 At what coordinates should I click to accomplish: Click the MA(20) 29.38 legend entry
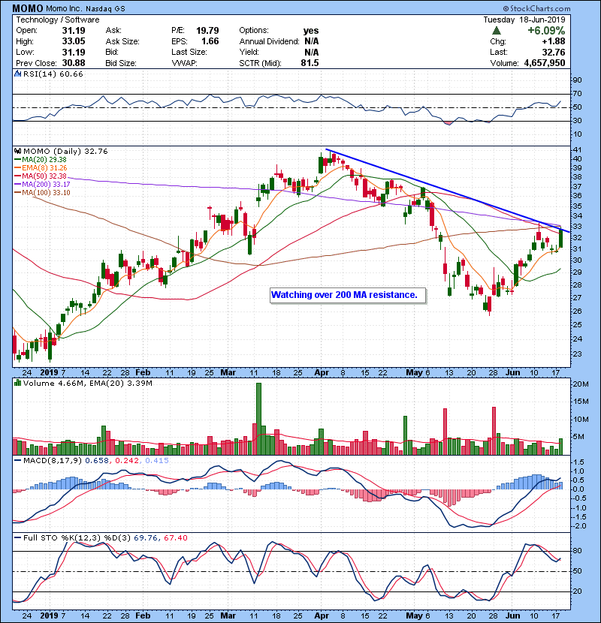(41, 159)
